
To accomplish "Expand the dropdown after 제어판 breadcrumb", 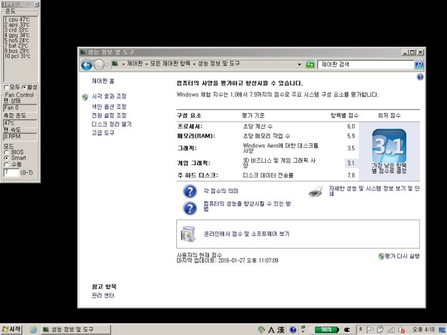I will pos(147,64).
